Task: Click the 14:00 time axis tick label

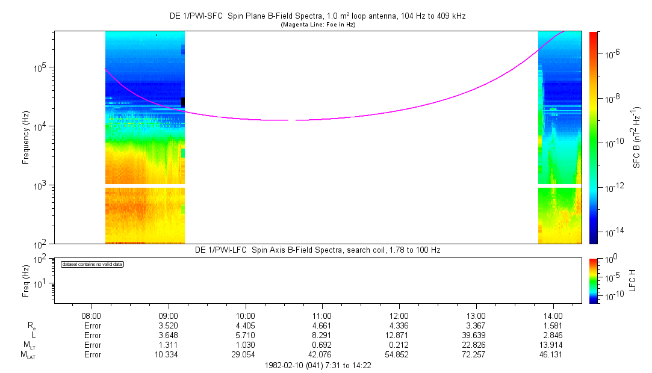Action: pyautogui.click(x=553, y=315)
